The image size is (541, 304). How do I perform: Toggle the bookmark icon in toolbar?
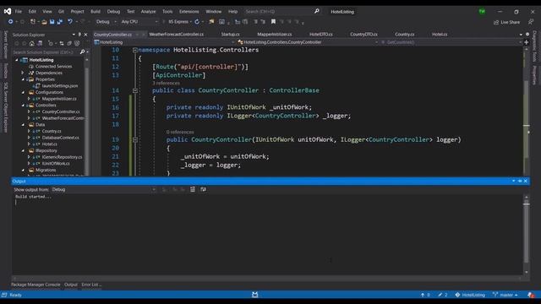coord(273,22)
